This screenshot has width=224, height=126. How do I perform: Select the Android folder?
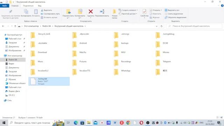click(x=80, y=44)
